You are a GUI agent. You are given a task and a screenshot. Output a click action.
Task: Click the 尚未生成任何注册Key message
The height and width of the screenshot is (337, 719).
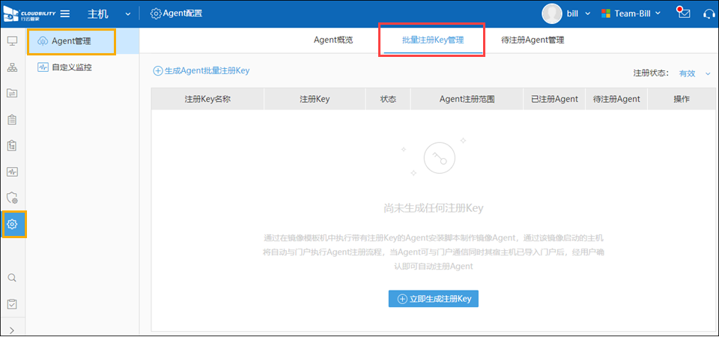coord(434,208)
